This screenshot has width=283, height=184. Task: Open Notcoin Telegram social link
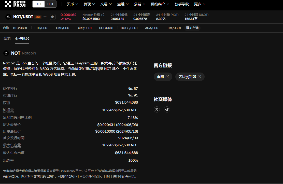[x=167, y=109]
